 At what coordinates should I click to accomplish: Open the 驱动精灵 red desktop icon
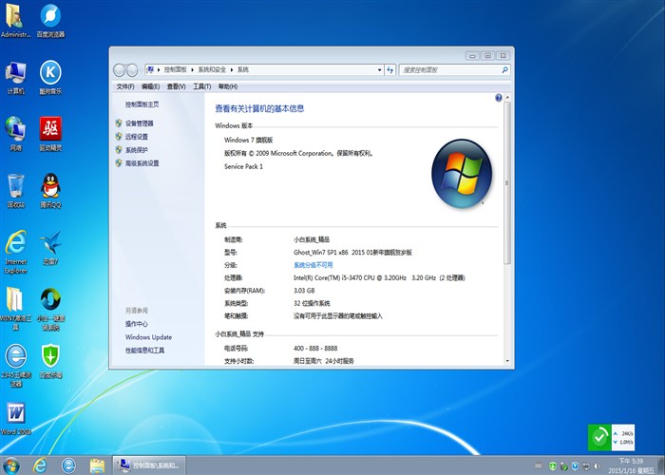pos(50,131)
